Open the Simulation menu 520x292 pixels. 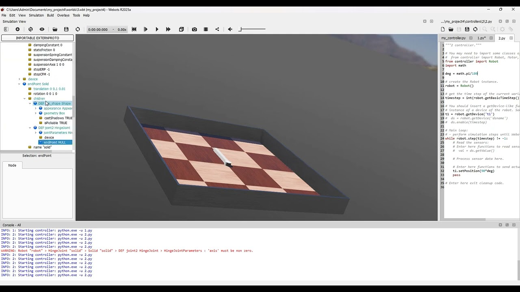pyautogui.click(x=36, y=15)
